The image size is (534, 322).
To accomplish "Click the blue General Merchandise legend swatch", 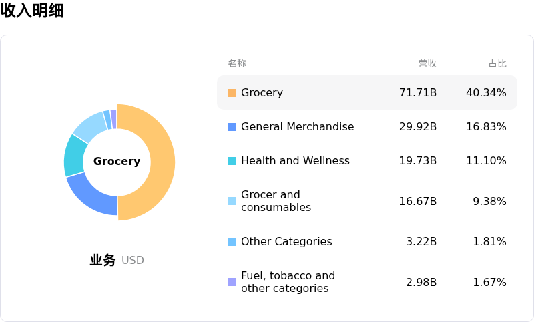I will pyautogui.click(x=232, y=127).
